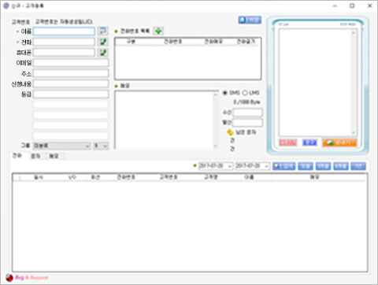Click the Bug & Request ladybug icon

9,278
